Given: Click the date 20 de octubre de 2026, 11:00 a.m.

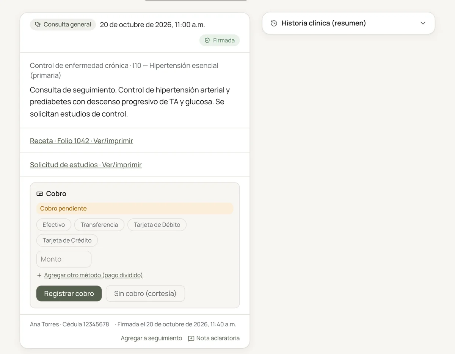Looking at the screenshot, I should click(152, 25).
